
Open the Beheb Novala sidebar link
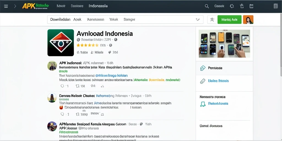coord(218,104)
